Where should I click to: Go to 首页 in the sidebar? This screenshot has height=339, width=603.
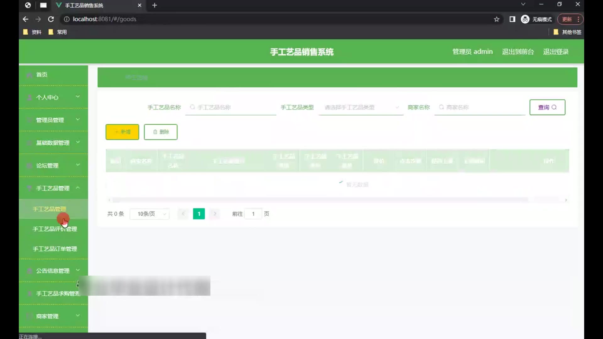point(42,74)
